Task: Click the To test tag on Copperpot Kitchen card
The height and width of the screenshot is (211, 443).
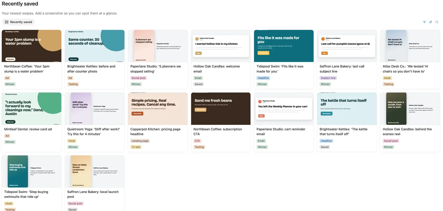Action: pos(136,147)
